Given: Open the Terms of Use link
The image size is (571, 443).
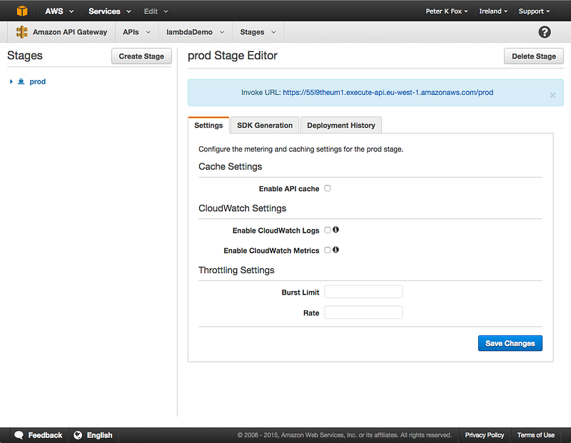Looking at the screenshot, I should pyautogui.click(x=536, y=435).
